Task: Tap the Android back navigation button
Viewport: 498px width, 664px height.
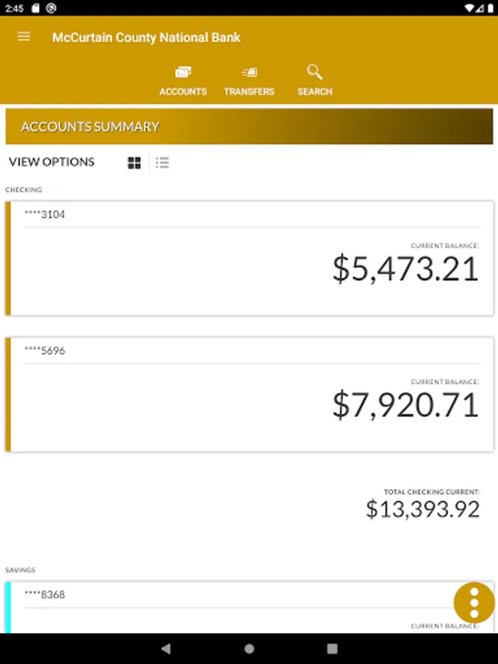Action: click(x=166, y=649)
